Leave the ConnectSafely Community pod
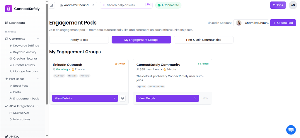The width and height of the screenshot is (300, 138). tap(204, 98)
